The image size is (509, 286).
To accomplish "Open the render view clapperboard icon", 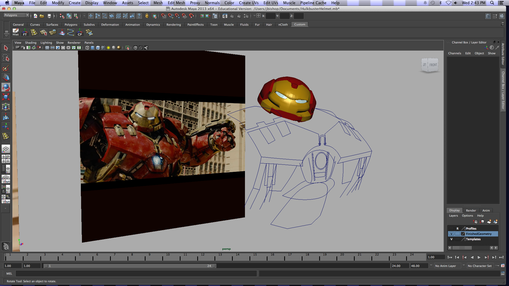I will (x=225, y=16).
